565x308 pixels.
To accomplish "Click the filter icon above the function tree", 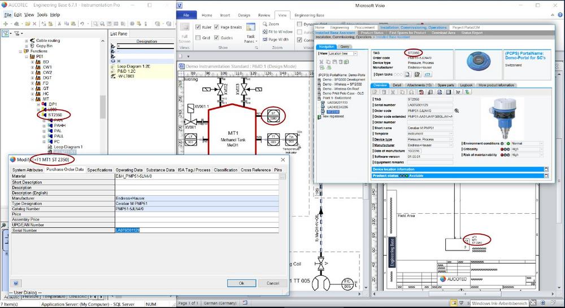I will pos(6,33).
